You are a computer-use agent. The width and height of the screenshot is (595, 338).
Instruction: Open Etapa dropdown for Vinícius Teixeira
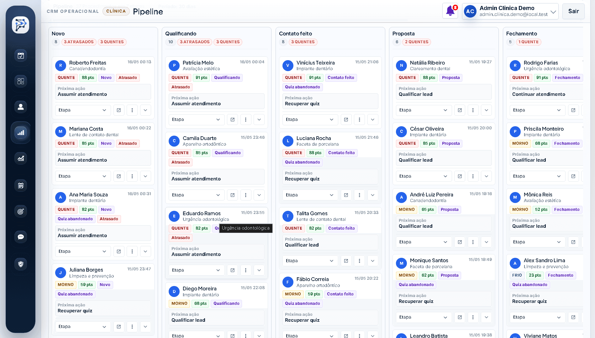pos(310,120)
